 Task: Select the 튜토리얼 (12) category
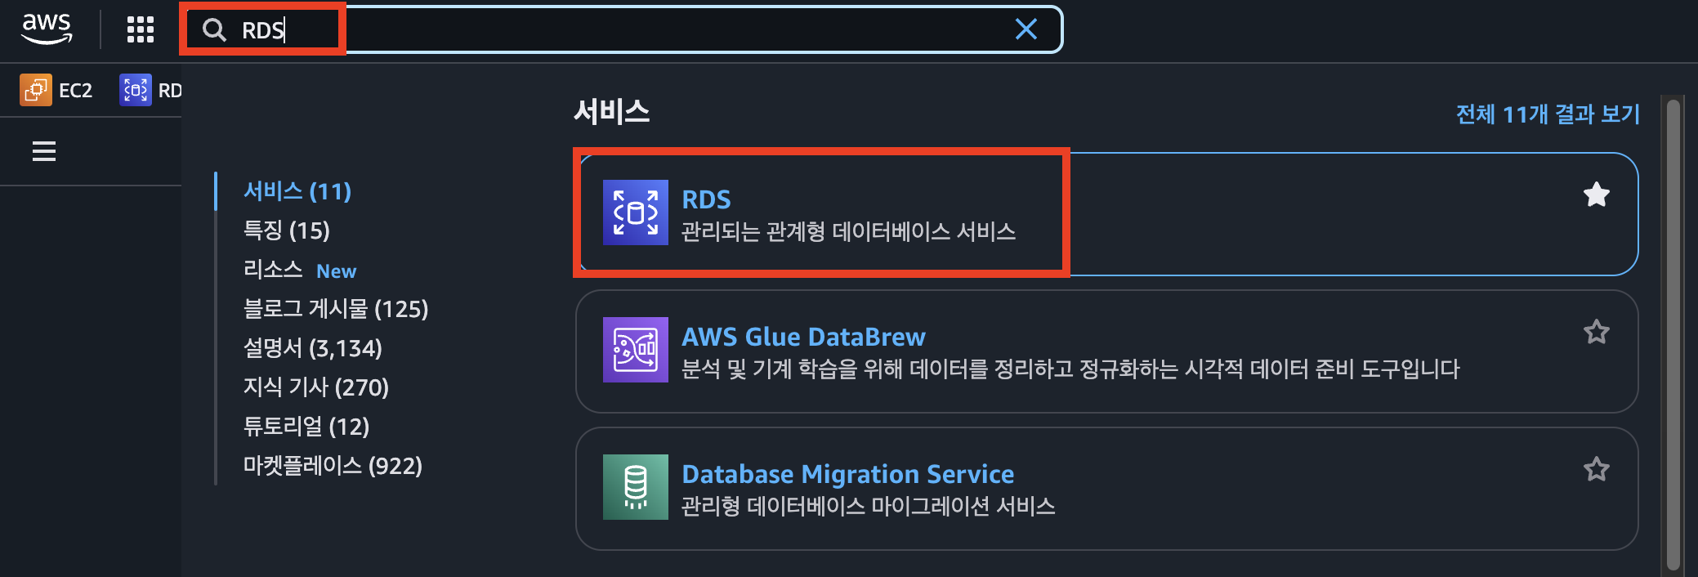click(x=306, y=427)
